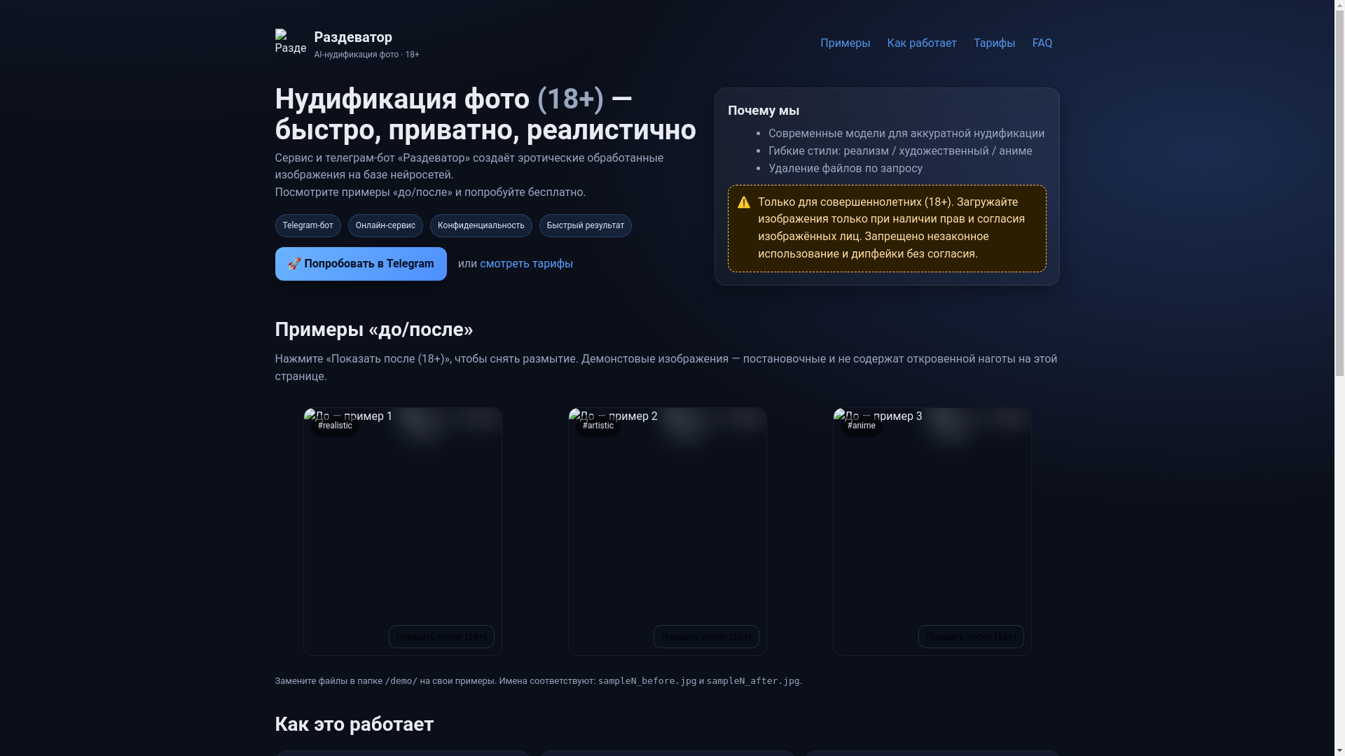Click the Telegram-бот chip

[308, 225]
